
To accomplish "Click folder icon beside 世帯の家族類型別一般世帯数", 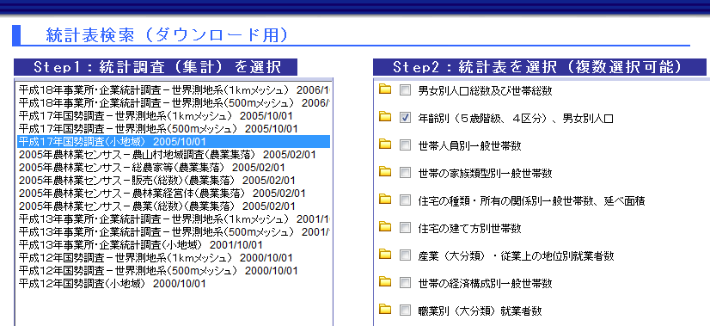I will click(385, 172).
